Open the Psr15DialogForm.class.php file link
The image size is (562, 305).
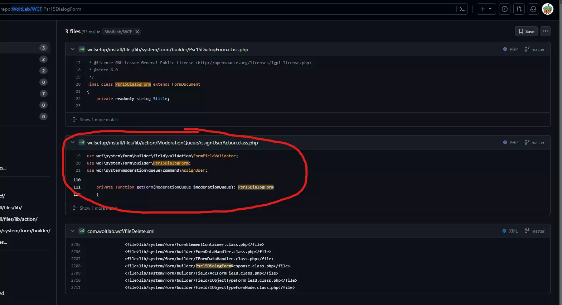[168, 49]
